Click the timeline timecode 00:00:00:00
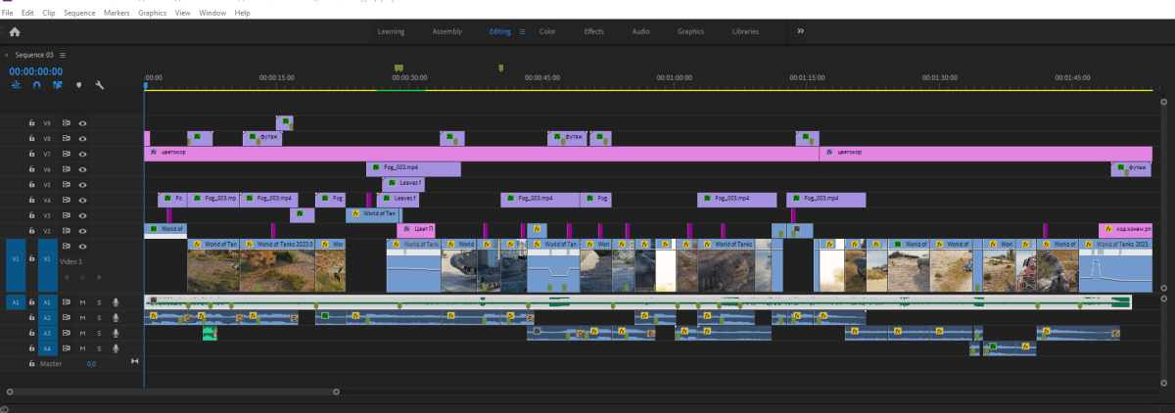 pos(36,71)
